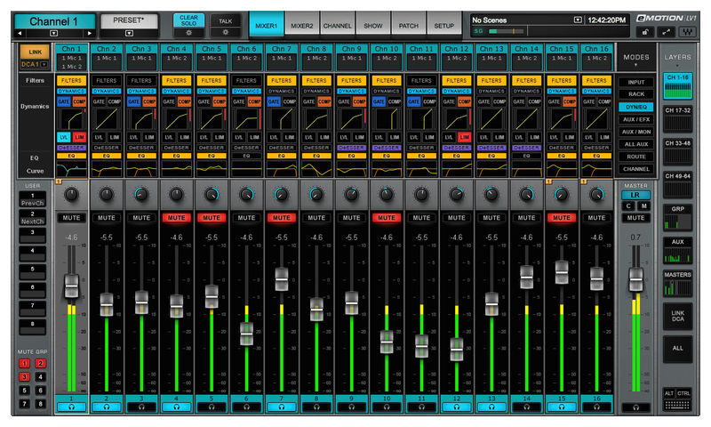Toggle mute group 3

pyautogui.click(x=25, y=376)
